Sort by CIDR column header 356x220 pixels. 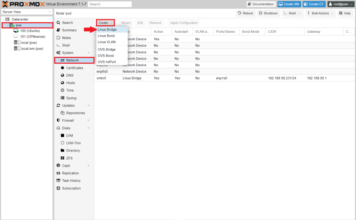(x=284, y=32)
